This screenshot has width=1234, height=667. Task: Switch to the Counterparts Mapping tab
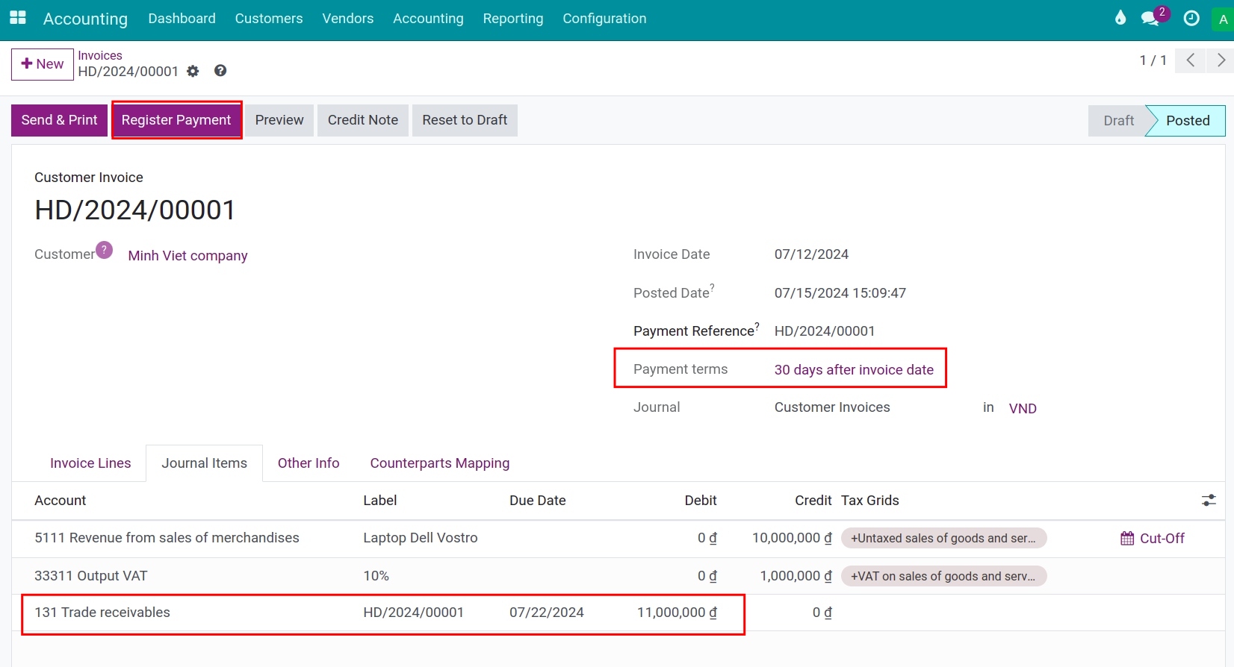coord(440,463)
